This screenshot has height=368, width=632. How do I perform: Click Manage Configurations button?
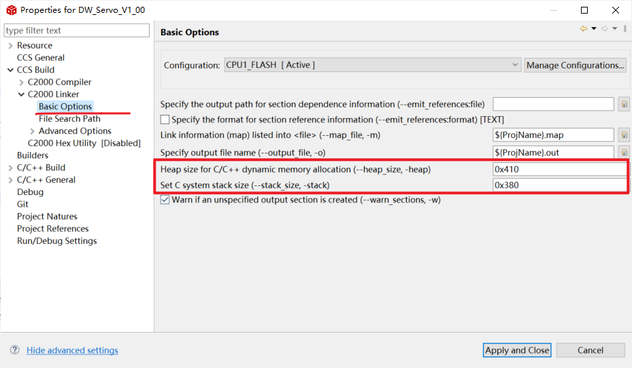(x=575, y=65)
